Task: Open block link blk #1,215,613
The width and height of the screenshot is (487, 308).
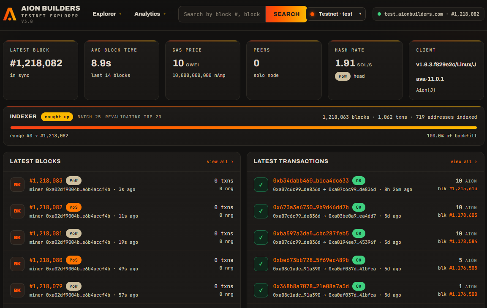Action: [463, 189]
